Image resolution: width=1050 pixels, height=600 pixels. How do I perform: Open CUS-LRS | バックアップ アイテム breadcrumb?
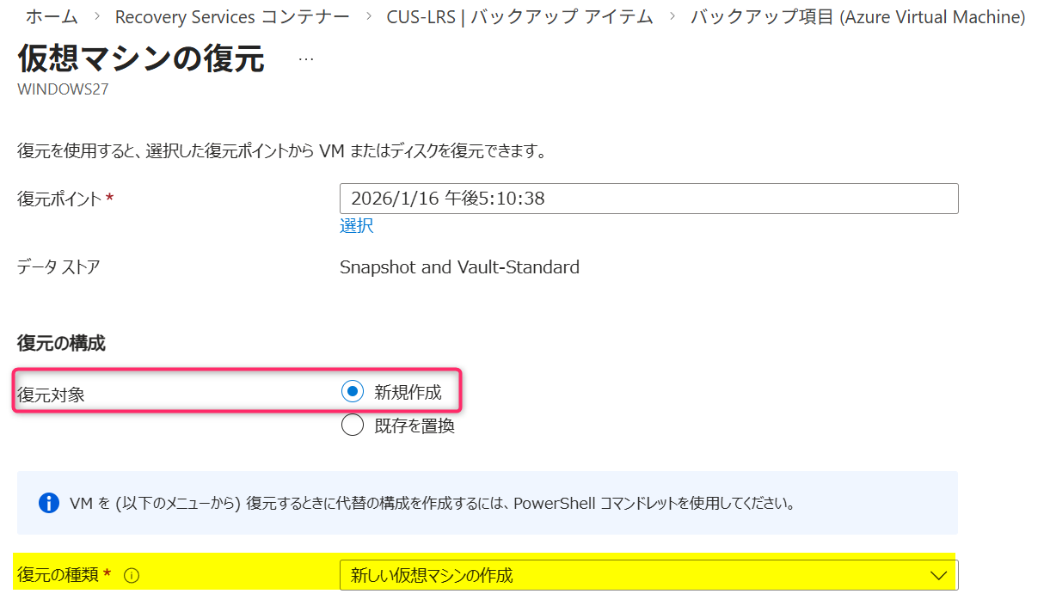519,17
